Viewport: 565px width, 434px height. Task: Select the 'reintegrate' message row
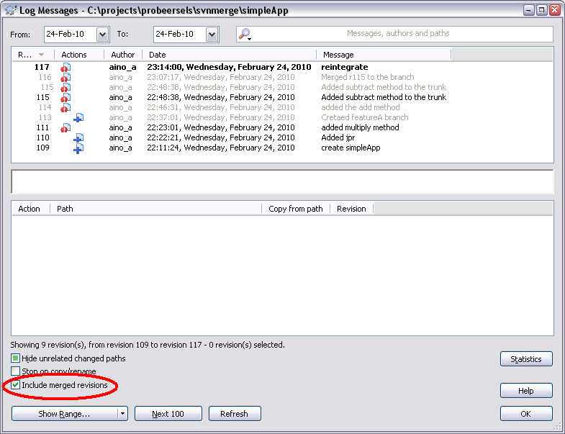click(x=282, y=67)
